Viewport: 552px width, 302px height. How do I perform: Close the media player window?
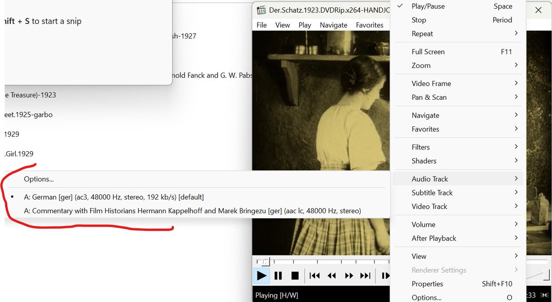coord(538,10)
